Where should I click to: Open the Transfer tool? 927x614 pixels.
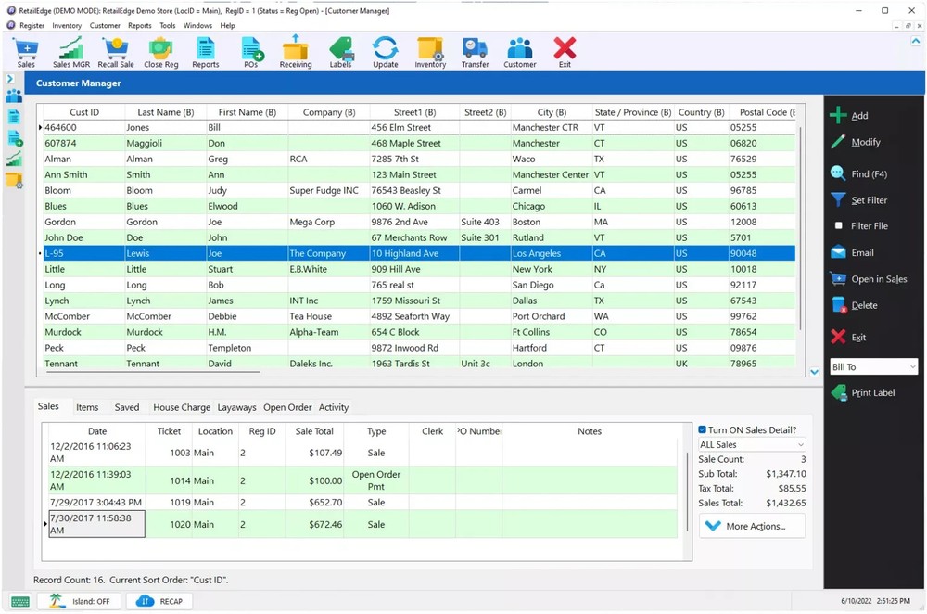point(475,52)
